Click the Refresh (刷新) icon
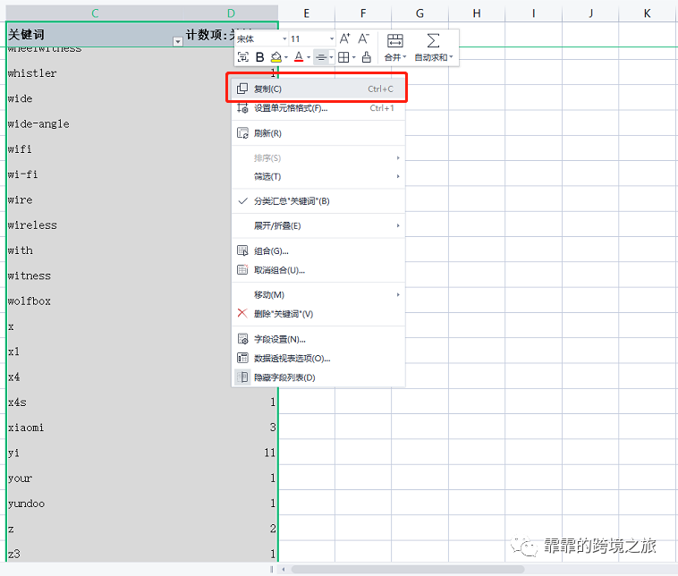The width and height of the screenshot is (678, 576). pos(242,133)
